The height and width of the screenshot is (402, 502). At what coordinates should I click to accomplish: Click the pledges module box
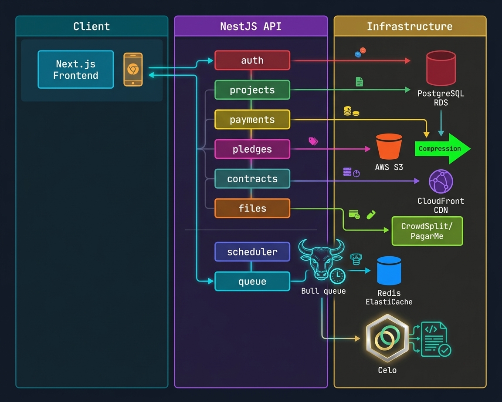[x=252, y=149]
